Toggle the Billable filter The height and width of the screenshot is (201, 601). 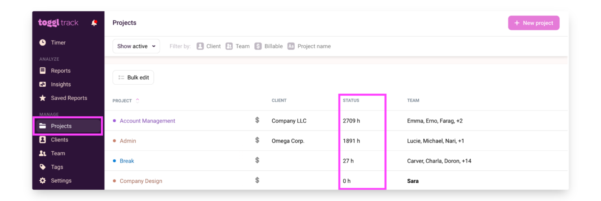point(268,46)
